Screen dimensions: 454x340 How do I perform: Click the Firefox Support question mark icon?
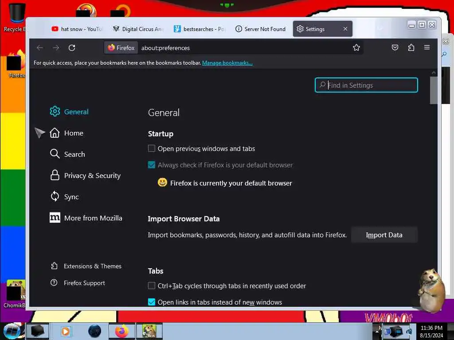54,282
